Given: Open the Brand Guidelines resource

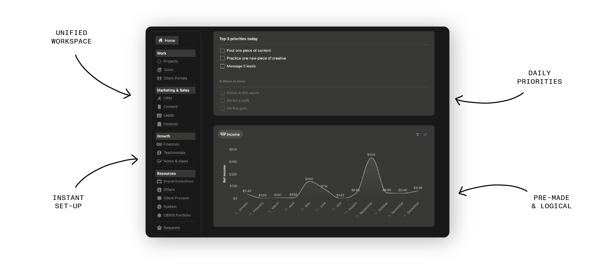Looking at the screenshot, I should pyautogui.click(x=178, y=181).
